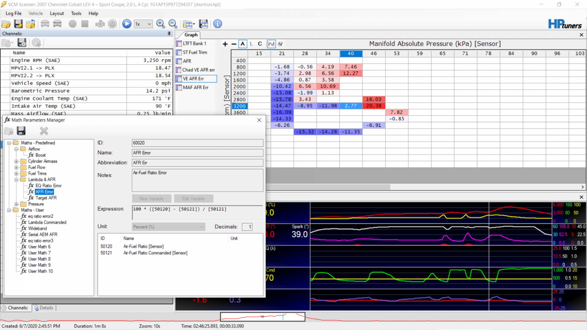Open the Tools menu

(x=76, y=14)
